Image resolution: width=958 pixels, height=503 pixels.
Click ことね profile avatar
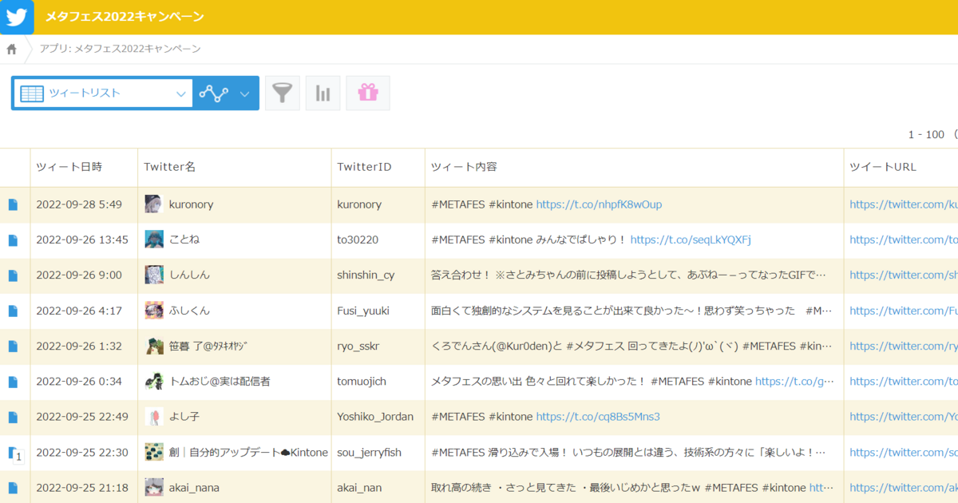click(154, 240)
